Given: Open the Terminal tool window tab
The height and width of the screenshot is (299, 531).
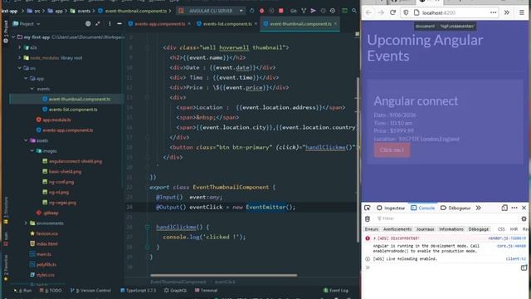Looking at the screenshot, I should tap(207, 291).
